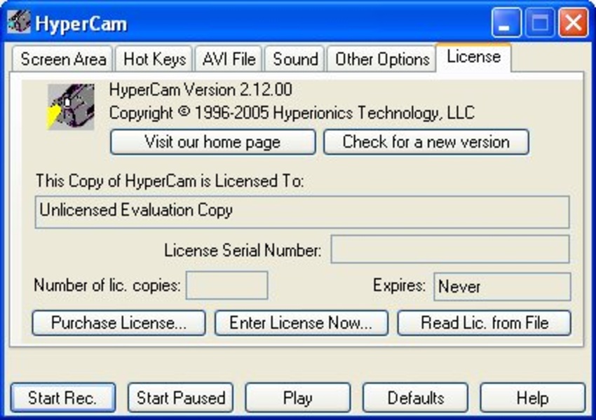Open the Hot Keys tab
The height and width of the screenshot is (420, 596).
[154, 59]
